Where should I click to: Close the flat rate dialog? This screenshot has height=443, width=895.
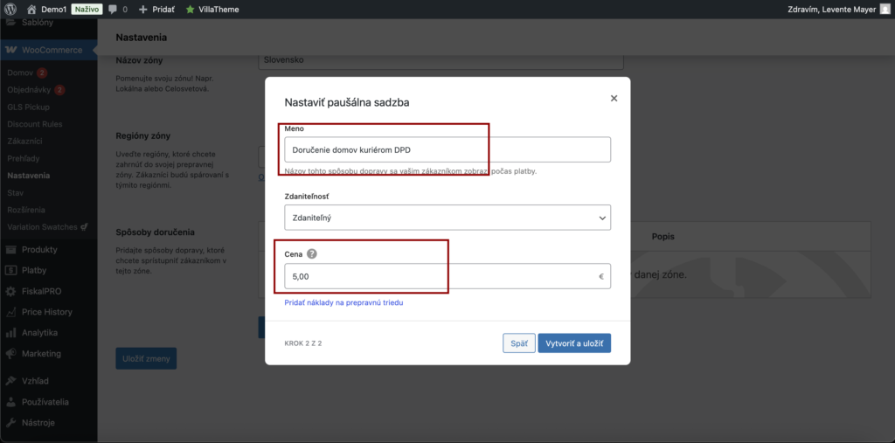[x=614, y=99]
